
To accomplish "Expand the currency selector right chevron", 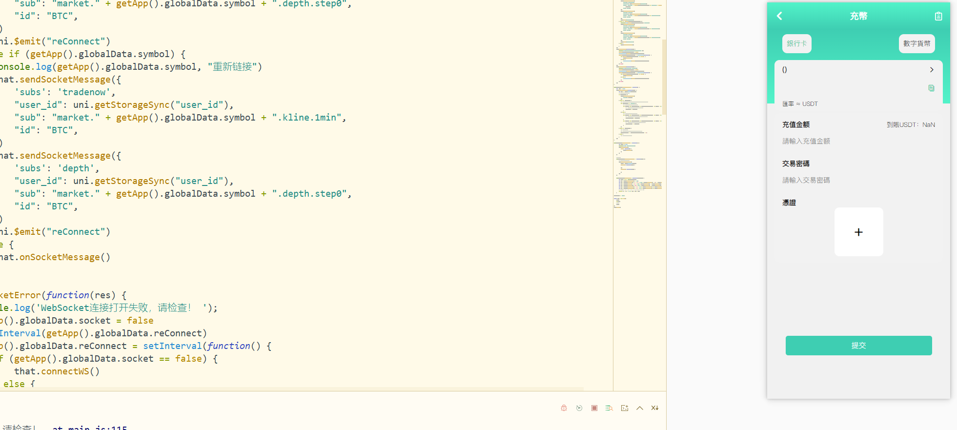I will tap(932, 70).
